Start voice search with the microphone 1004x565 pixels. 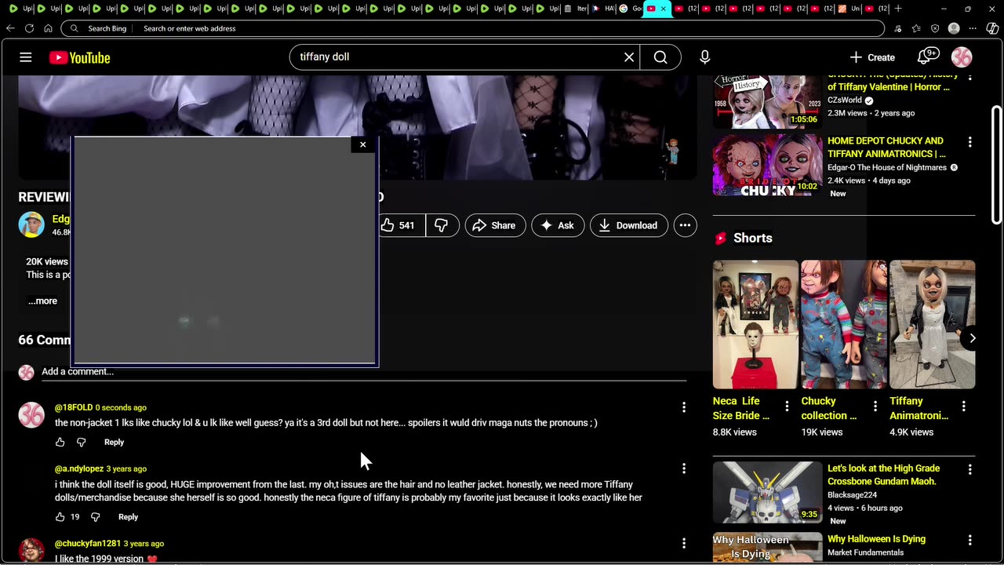[704, 57]
